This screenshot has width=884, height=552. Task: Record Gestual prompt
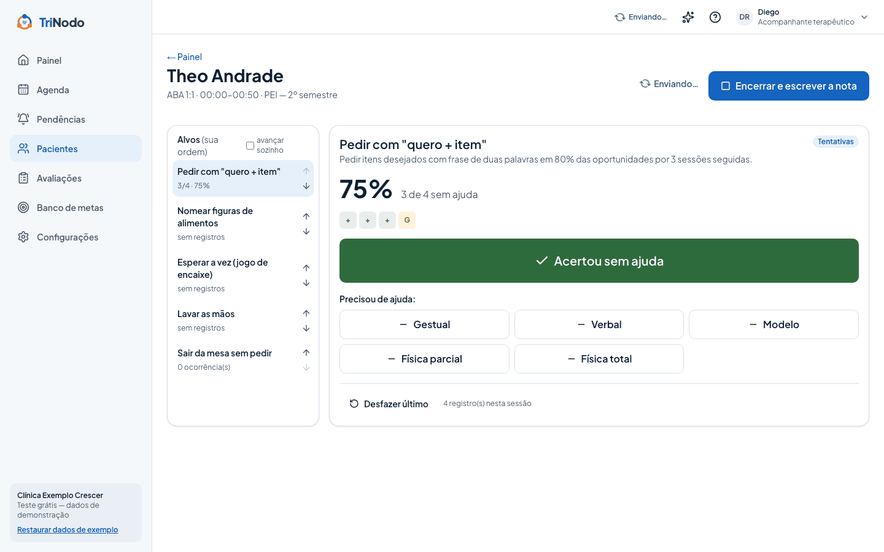[x=424, y=324]
